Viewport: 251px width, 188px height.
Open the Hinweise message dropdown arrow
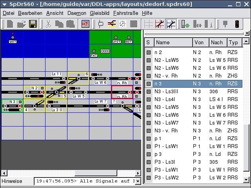[138, 181]
